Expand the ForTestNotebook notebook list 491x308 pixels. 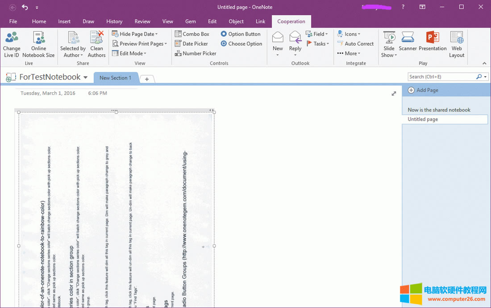tap(85, 78)
